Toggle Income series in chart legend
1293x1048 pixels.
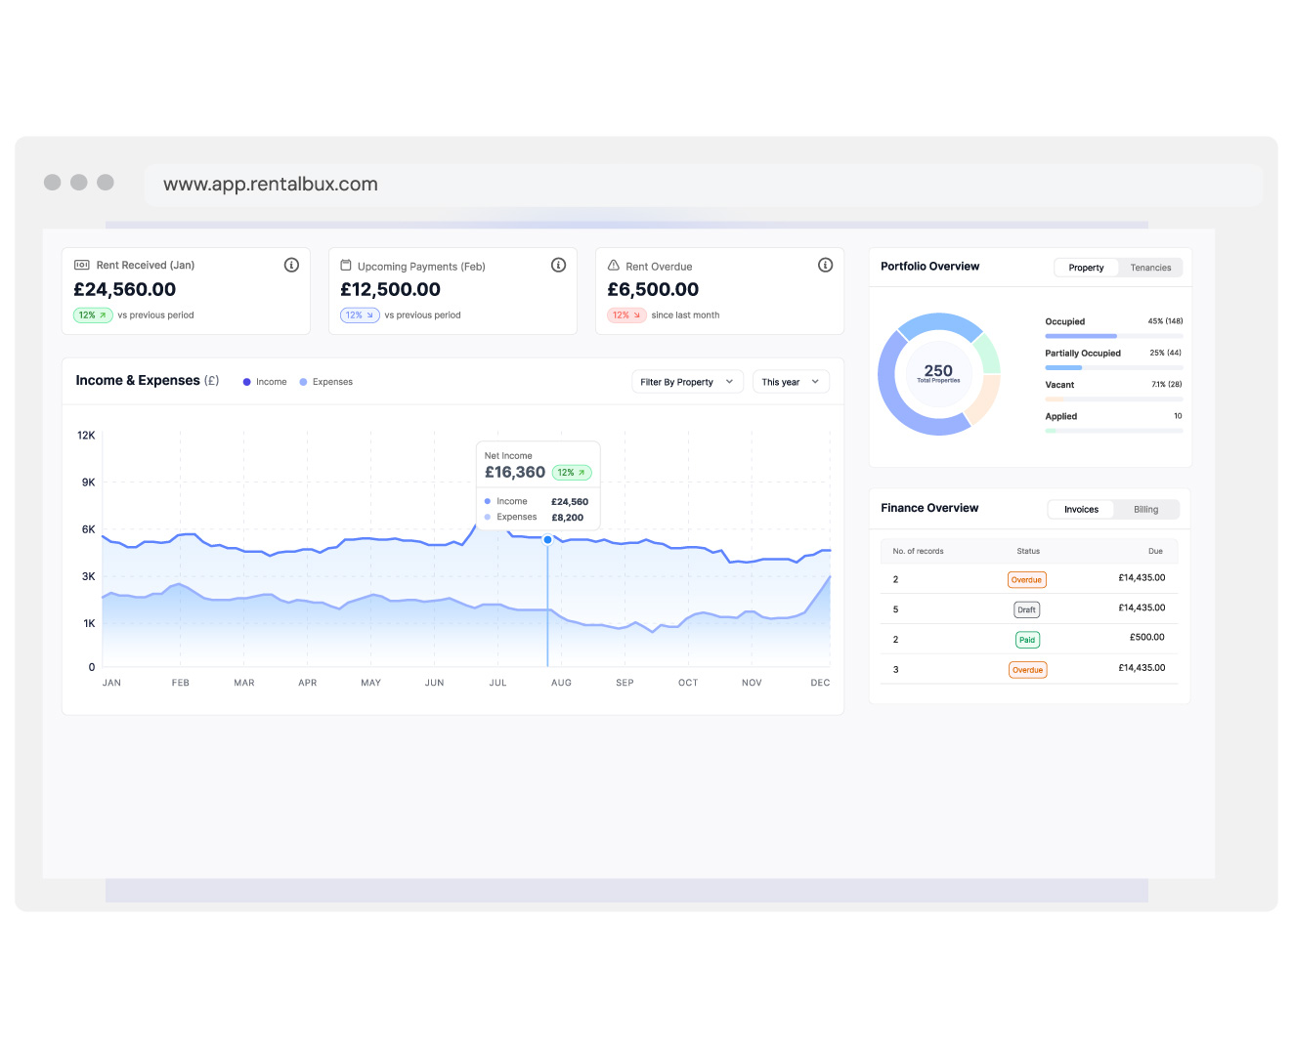point(265,382)
